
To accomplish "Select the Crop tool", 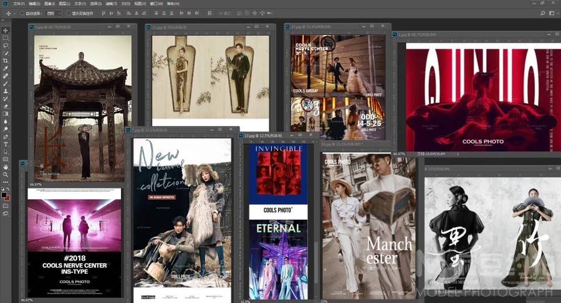I will click(x=6, y=60).
